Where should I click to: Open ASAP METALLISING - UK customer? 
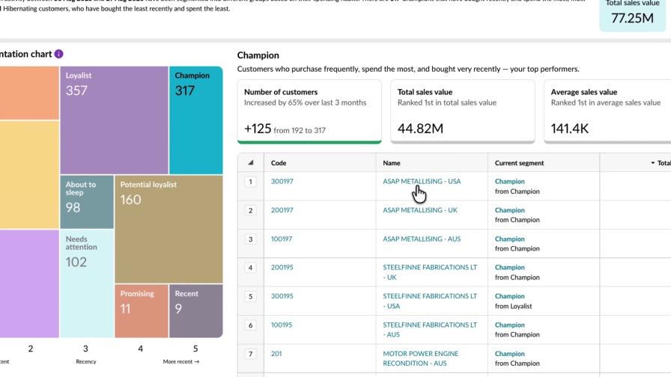(420, 210)
